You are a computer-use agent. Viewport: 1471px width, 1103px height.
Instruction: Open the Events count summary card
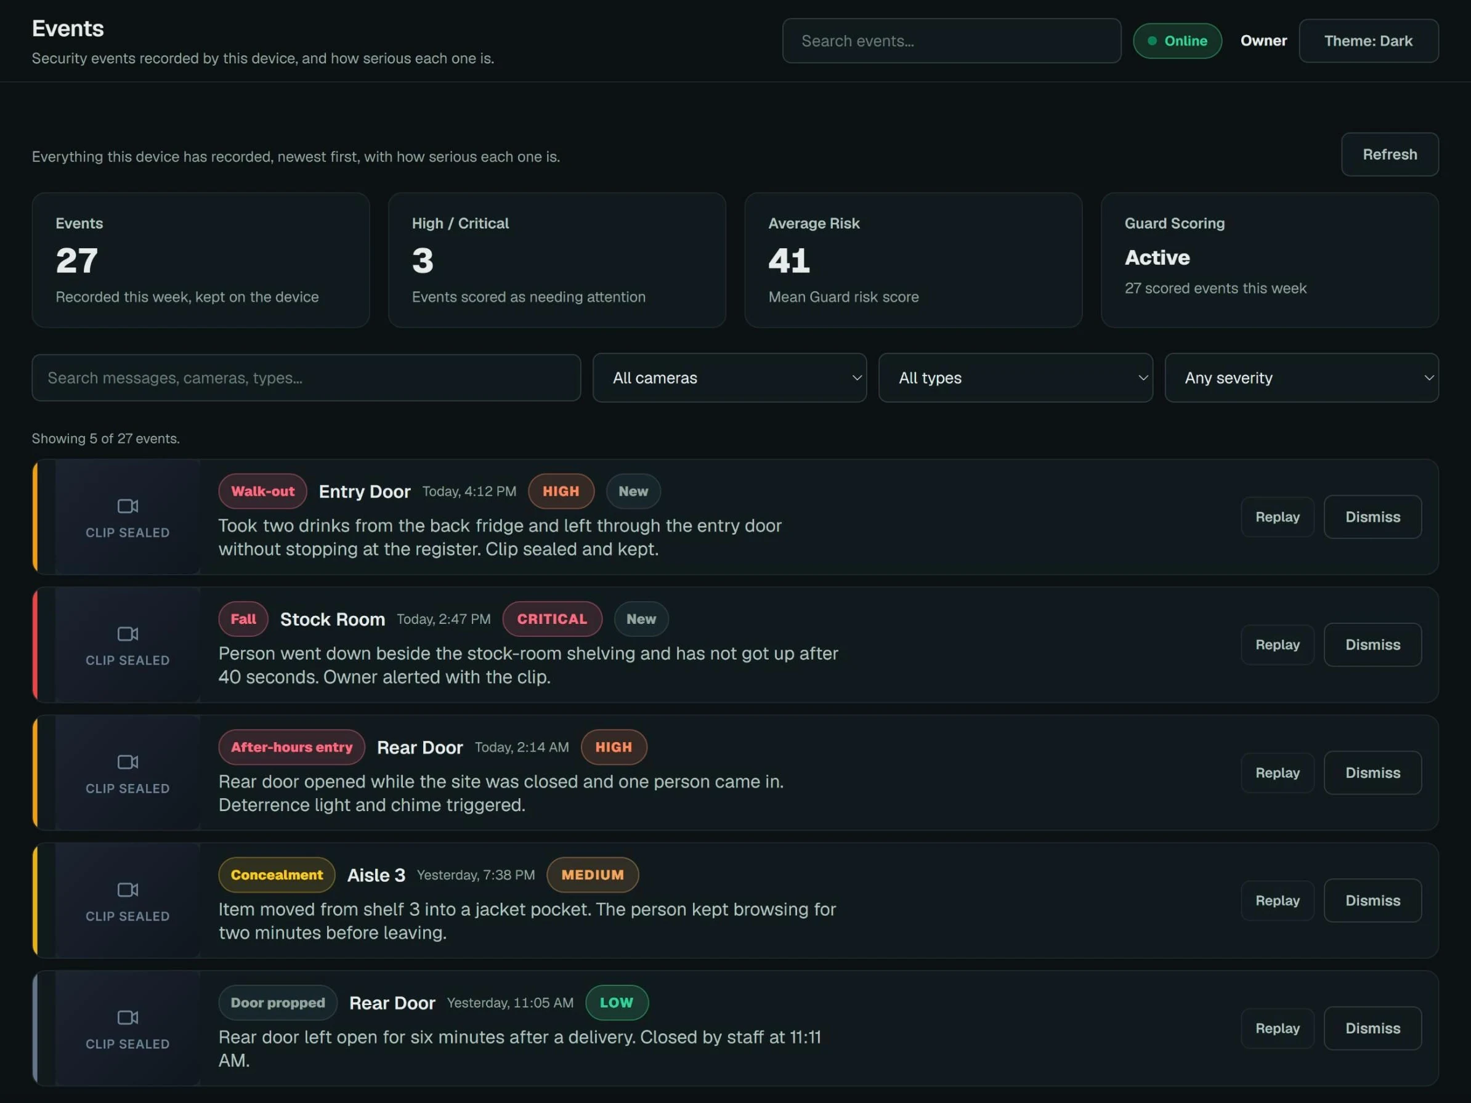(200, 260)
